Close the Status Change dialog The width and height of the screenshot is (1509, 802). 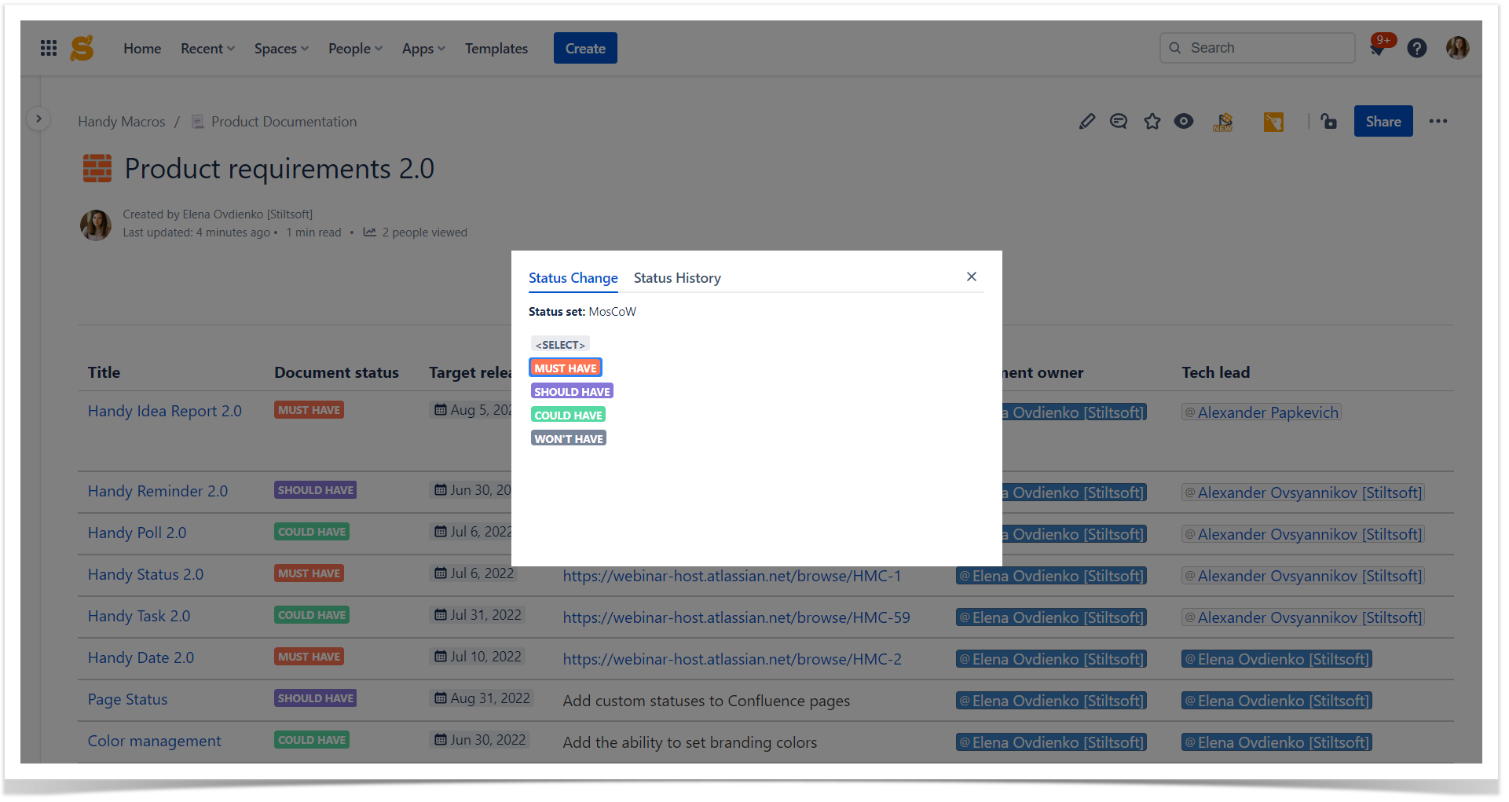coord(972,276)
